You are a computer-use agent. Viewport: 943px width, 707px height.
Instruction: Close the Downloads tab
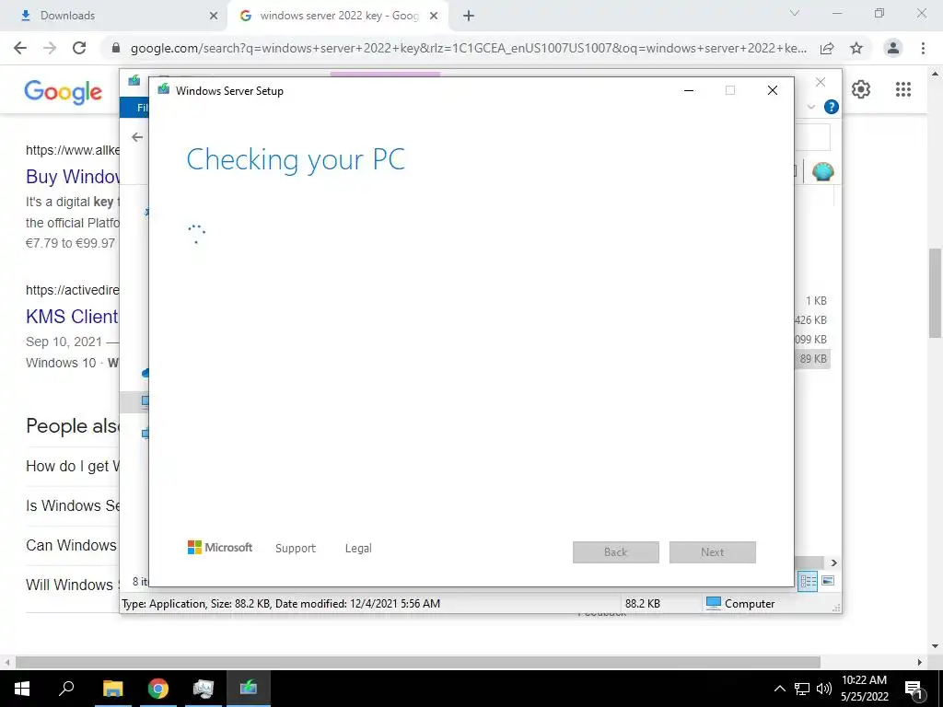pyautogui.click(x=214, y=16)
